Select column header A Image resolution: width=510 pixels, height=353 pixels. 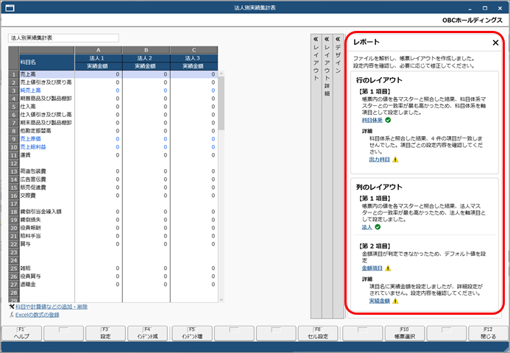click(x=99, y=50)
